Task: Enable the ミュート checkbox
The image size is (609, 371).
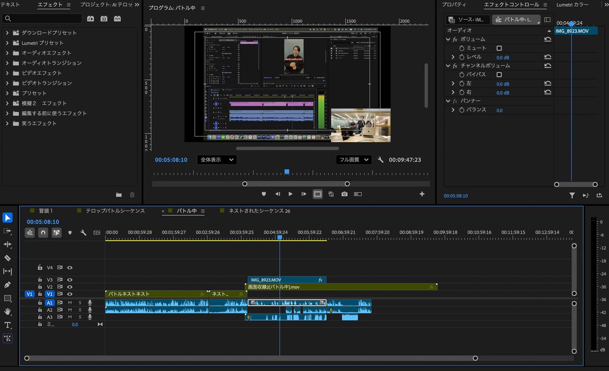Action: tap(499, 48)
